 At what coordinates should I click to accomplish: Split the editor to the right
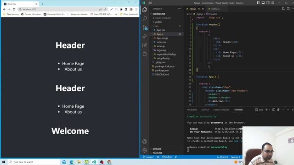(x=288, y=9)
